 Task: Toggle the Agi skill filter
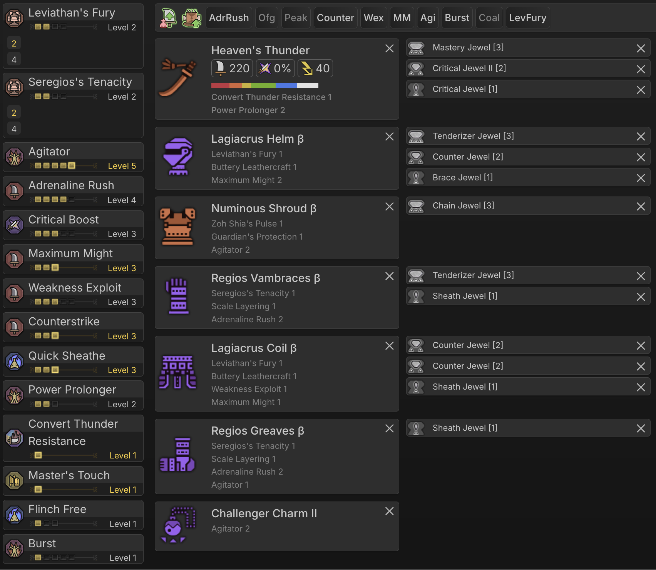point(428,18)
